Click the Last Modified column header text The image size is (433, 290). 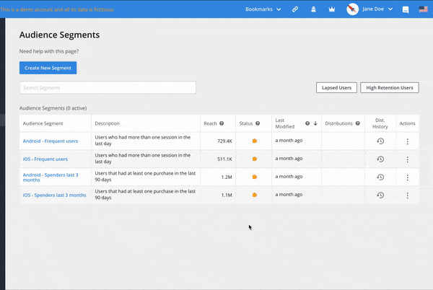point(285,123)
